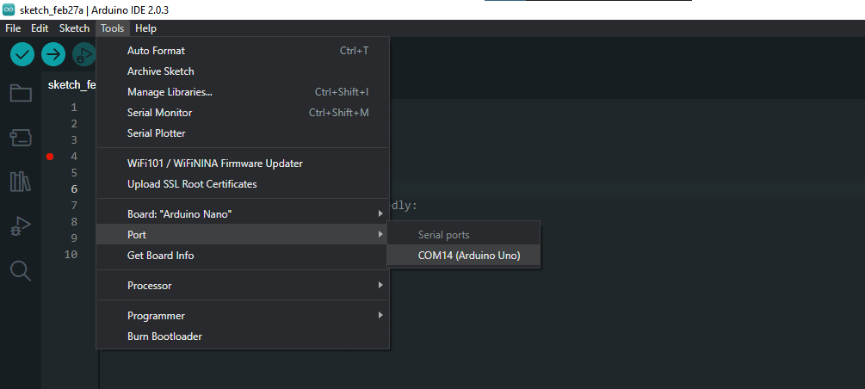Select Upload SSL Root Certificates

243,183
